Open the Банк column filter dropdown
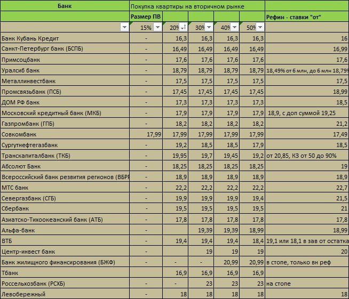This screenshot has width=349, height=299. (125, 27)
